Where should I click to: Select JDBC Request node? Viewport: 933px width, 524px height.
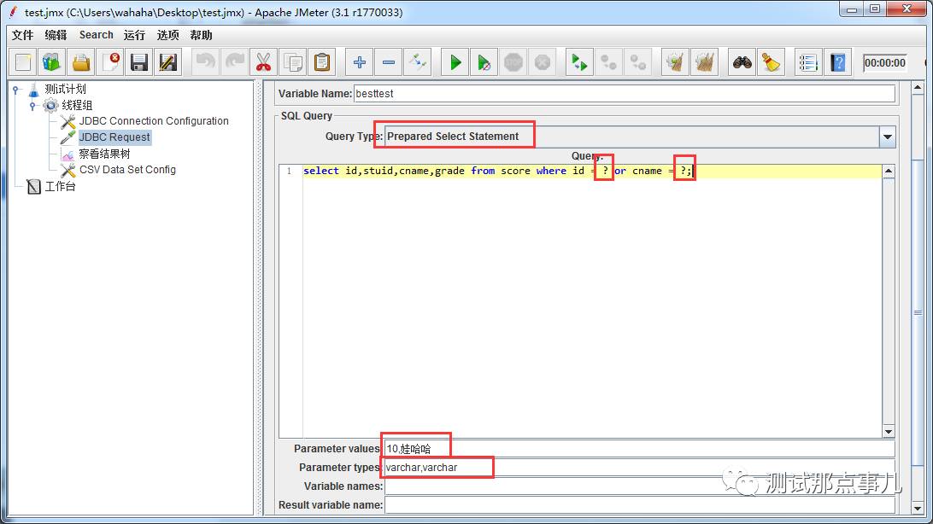point(114,137)
